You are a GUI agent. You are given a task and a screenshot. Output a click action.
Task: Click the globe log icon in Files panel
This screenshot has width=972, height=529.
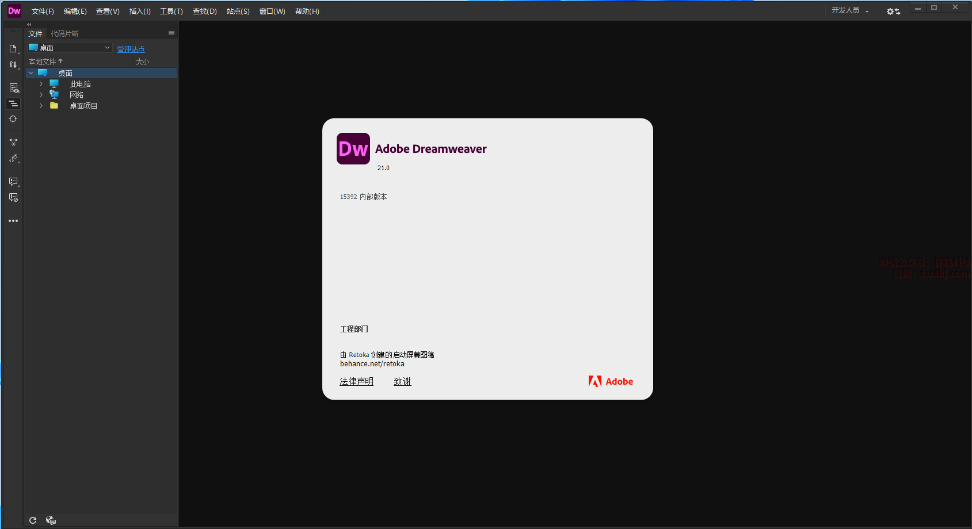click(51, 520)
